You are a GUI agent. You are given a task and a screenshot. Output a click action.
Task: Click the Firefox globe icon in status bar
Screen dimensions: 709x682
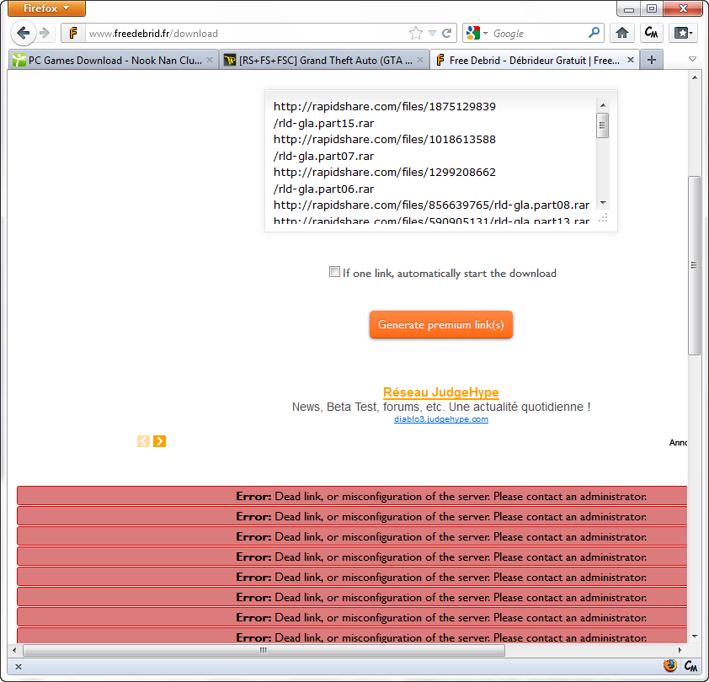[x=670, y=666]
